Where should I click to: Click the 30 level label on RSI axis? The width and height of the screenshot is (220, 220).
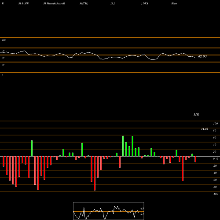3,65
